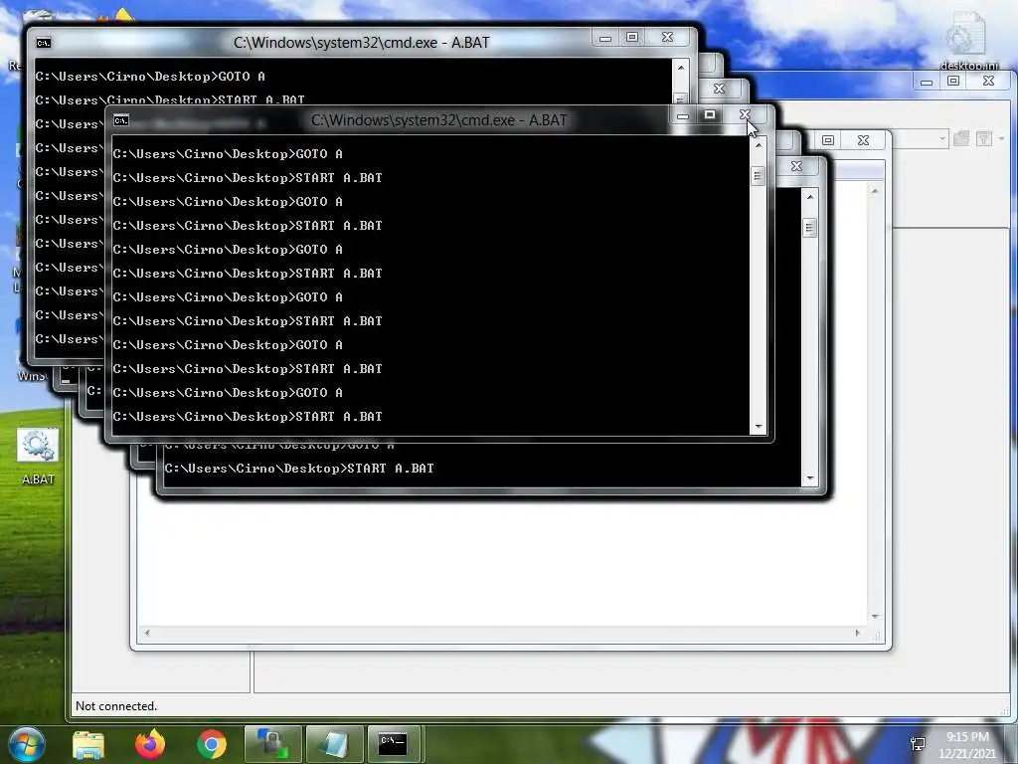Click left arrow of white dialog's horizontal scrollbar
The width and height of the screenshot is (1018, 764).
point(147,632)
